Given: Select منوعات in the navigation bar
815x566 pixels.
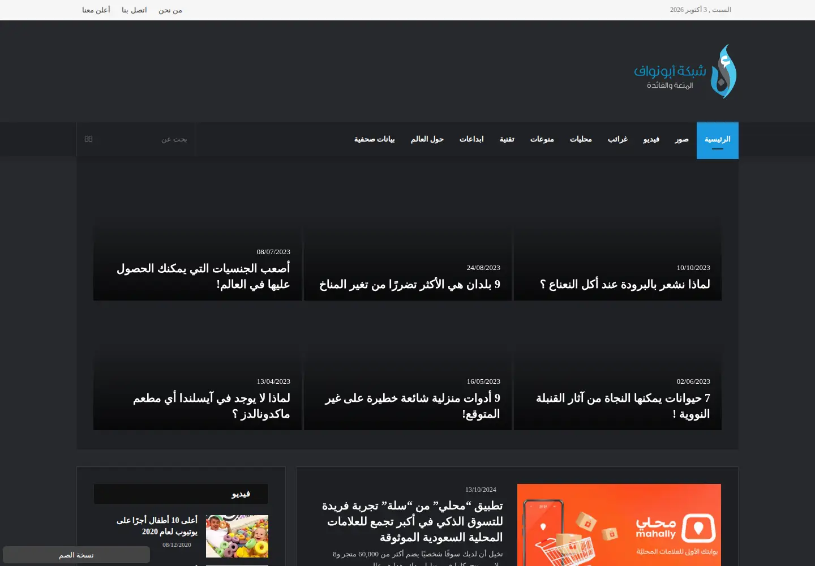Looking at the screenshot, I should 542,139.
